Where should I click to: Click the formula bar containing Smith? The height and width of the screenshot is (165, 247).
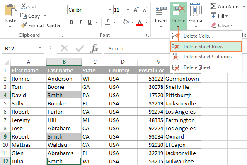tap(137, 48)
